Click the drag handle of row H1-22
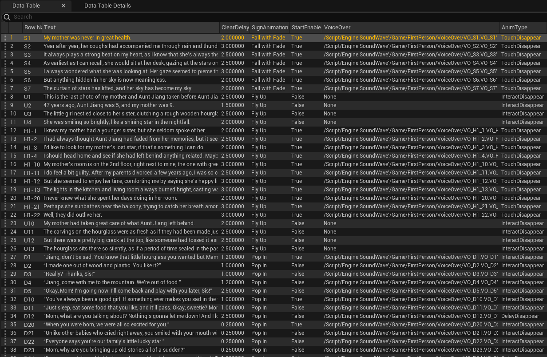The width and height of the screenshot is (547, 357). (5, 215)
